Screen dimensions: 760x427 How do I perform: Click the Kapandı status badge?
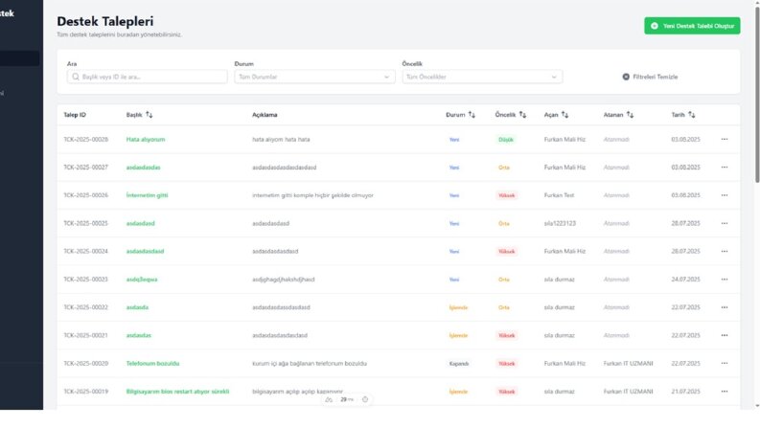(458, 364)
